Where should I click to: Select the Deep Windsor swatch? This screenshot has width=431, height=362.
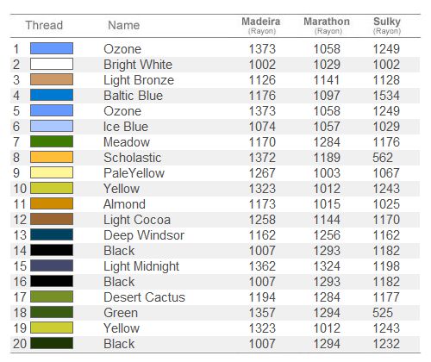point(52,234)
